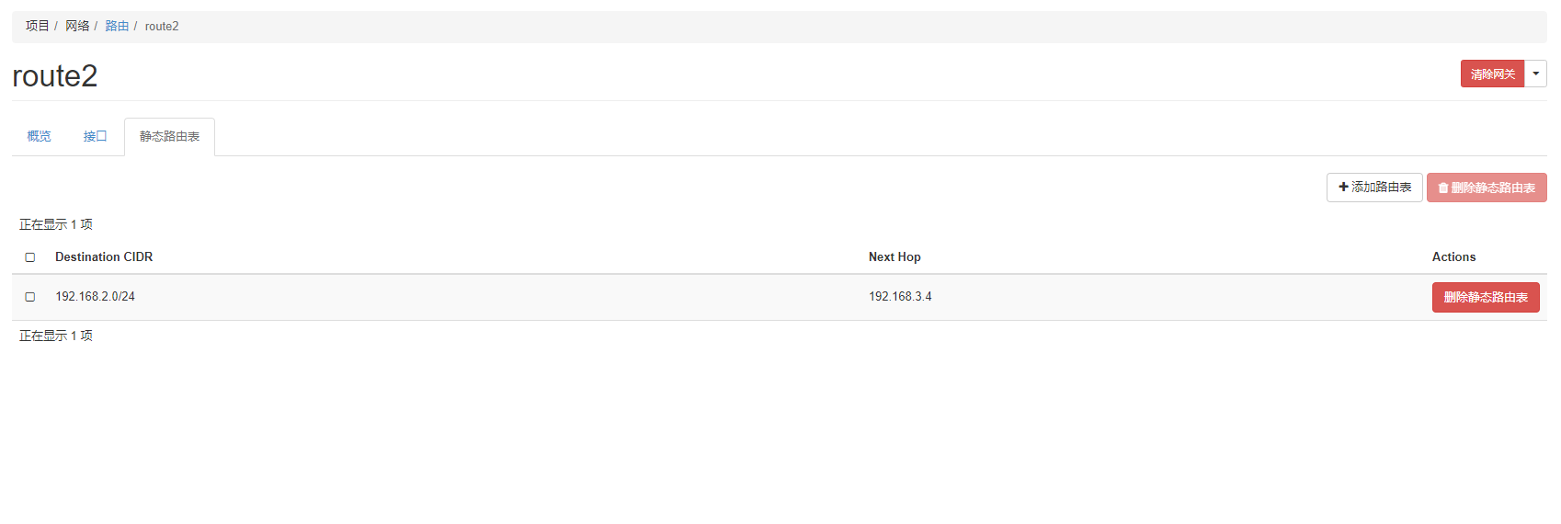1561x524 pixels.
Task: Select the 192.168.2.0/24 destination cell
Action: (x=96, y=297)
